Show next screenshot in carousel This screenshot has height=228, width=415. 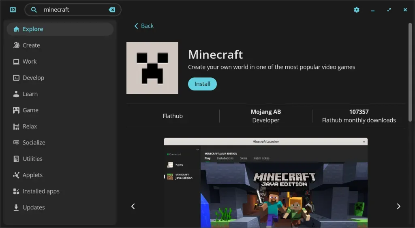coord(399,206)
